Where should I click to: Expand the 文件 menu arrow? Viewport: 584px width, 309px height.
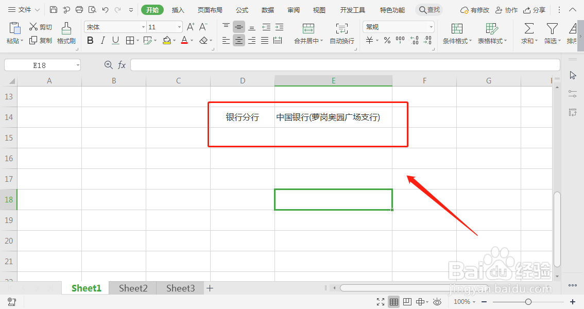coord(37,10)
